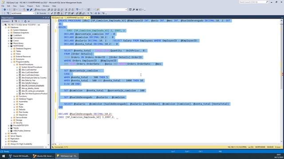Click the dbo.SP_Comision_Empleado procedure icon
This screenshot has height=159, width=284.
point(20,86)
